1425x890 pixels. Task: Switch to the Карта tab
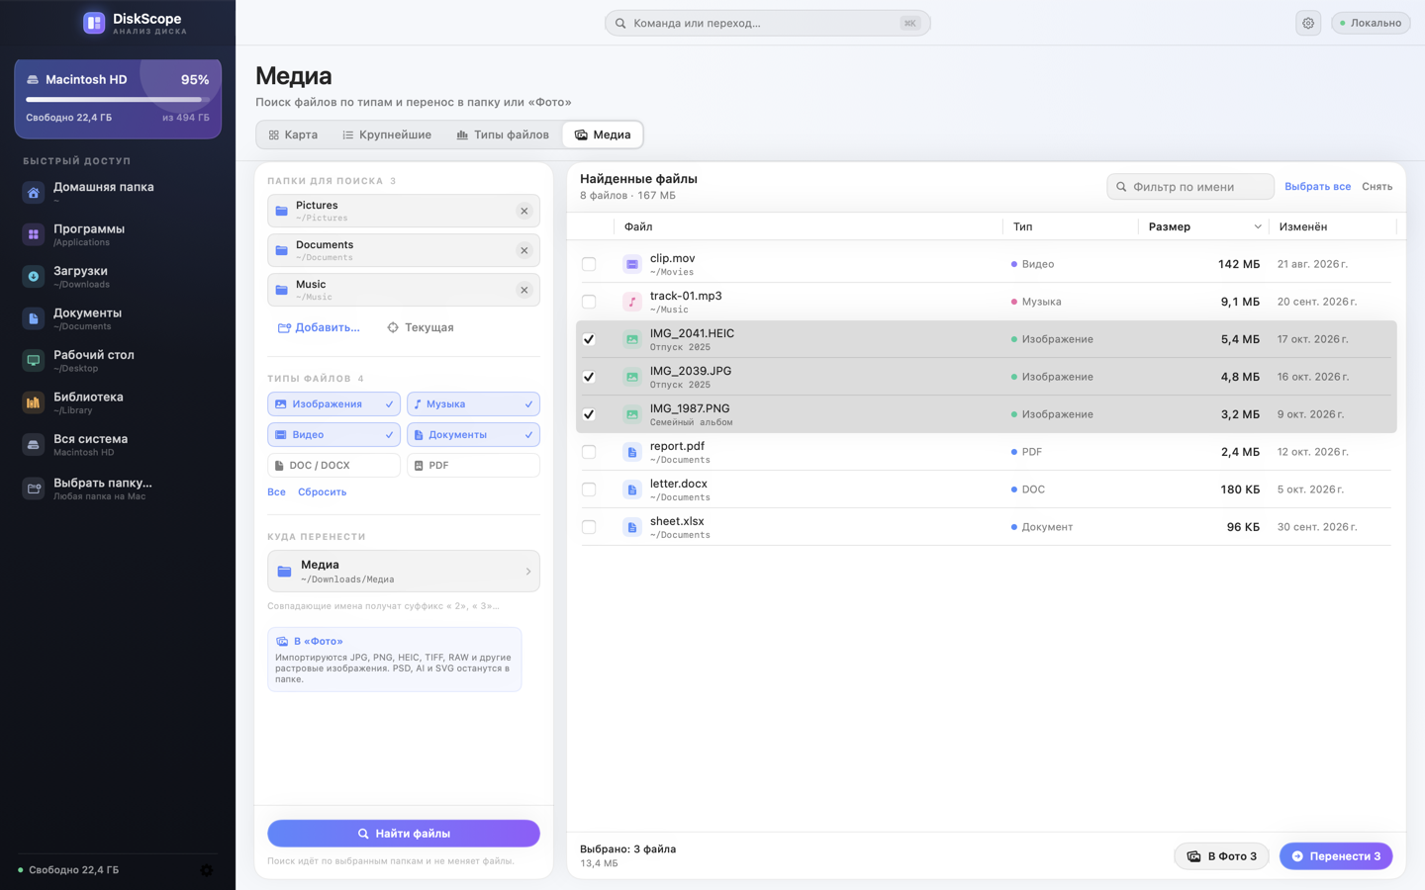pos(293,134)
